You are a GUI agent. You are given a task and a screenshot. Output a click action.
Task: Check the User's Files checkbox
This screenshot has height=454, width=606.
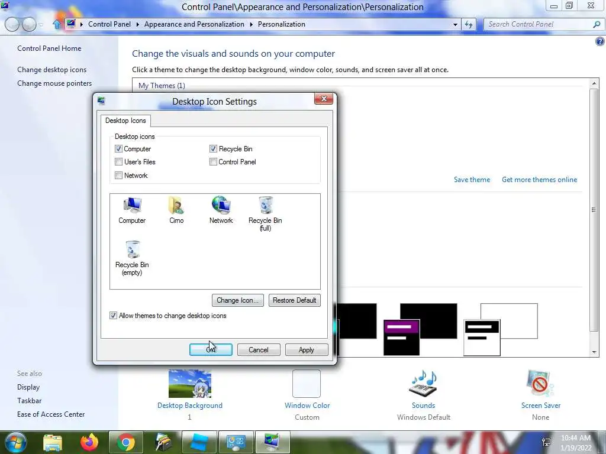click(x=118, y=162)
